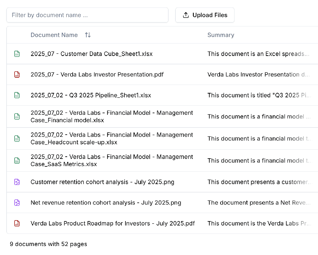
Task: Open 2025_07_02 - Q3 2025 Pipeline_Sheet1.xlsx
Action: click(91, 95)
